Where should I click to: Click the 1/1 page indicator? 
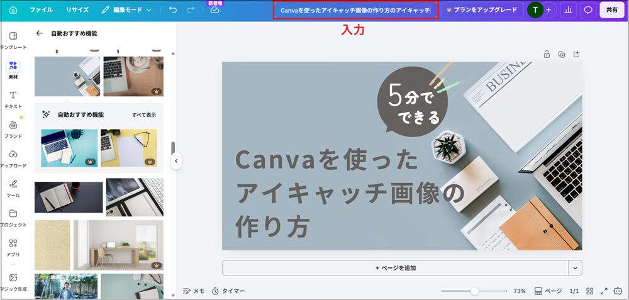(x=574, y=291)
